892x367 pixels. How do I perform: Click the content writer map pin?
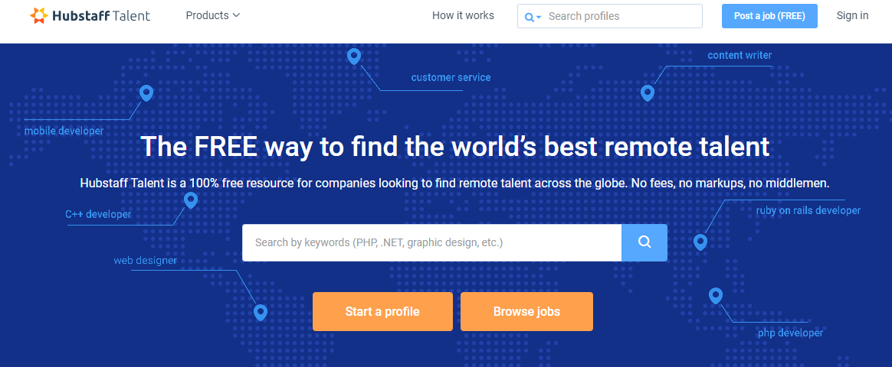[x=648, y=93]
